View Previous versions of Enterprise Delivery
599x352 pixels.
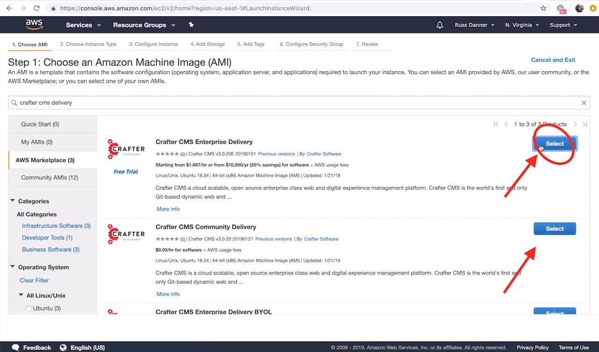pyautogui.click(x=277, y=154)
